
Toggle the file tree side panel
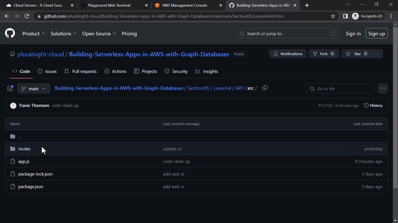pyautogui.click(x=10, y=89)
